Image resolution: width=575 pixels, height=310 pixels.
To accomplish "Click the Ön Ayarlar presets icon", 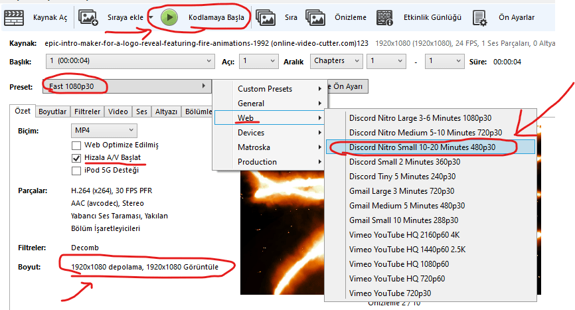I will point(479,17).
